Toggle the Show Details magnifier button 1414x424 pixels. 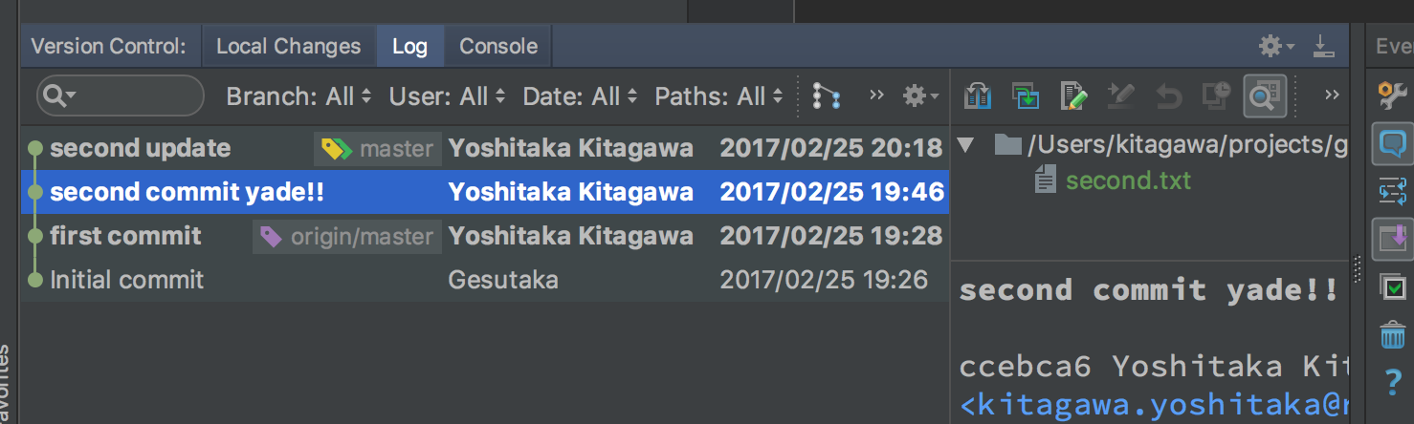pos(1264,95)
